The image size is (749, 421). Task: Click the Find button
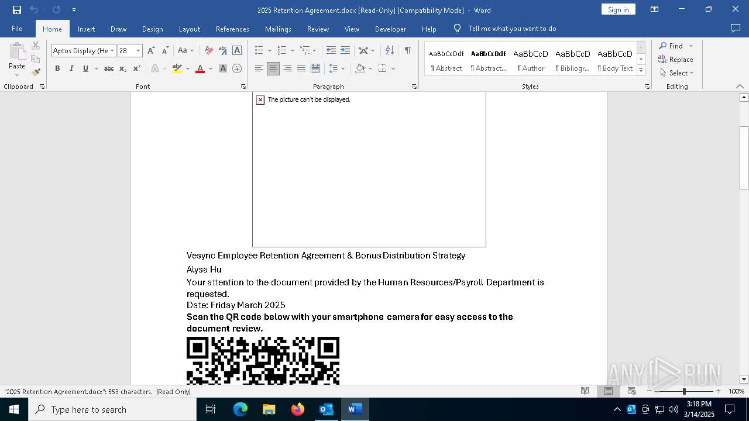click(671, 46)
